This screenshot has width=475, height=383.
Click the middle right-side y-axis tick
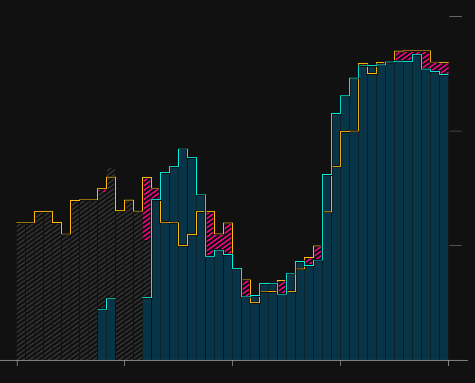455,131
